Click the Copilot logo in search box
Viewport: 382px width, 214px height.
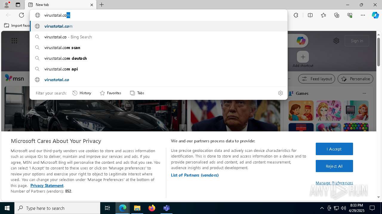click(301, 41)
